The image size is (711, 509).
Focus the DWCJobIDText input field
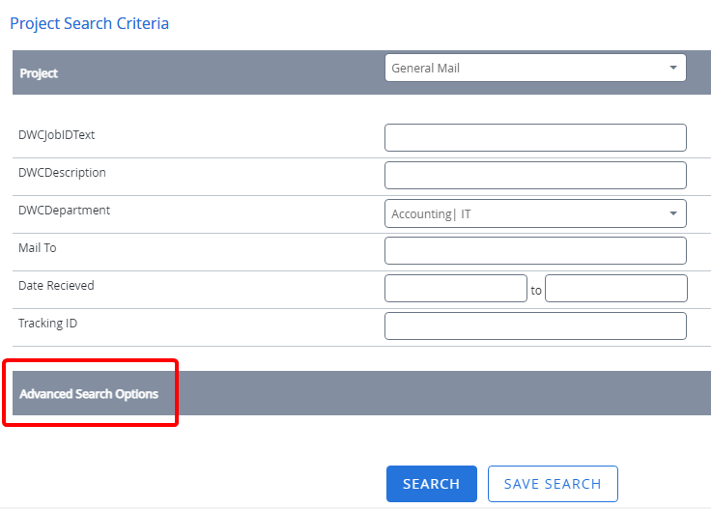(x=535, y=137)
